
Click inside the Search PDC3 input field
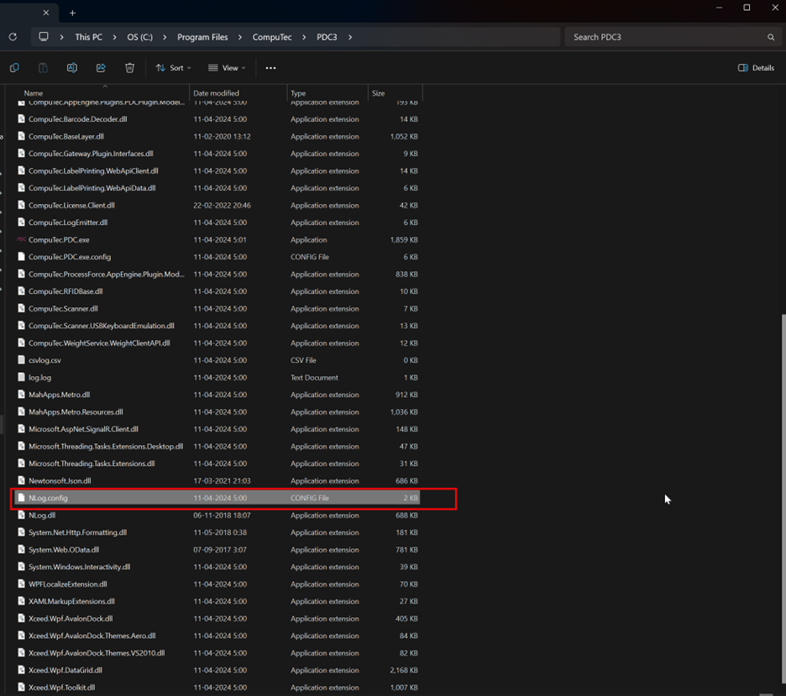[x=663, y=37]
